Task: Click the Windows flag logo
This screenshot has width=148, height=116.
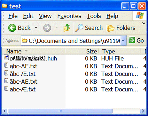Action: coord(140,16)
